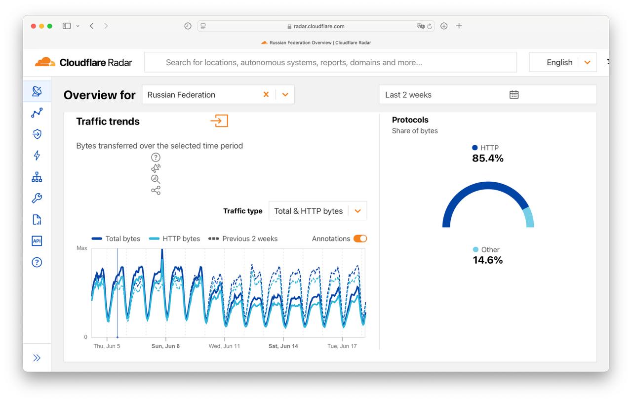Viewport: 632px width, 402px height.
Task: Hide Previous 2 weeks legend series
Action: pyautogui.click(x=243, y=239)
